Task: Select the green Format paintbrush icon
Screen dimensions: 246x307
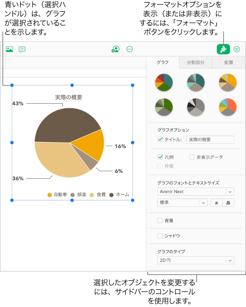Action: (223, 49)
